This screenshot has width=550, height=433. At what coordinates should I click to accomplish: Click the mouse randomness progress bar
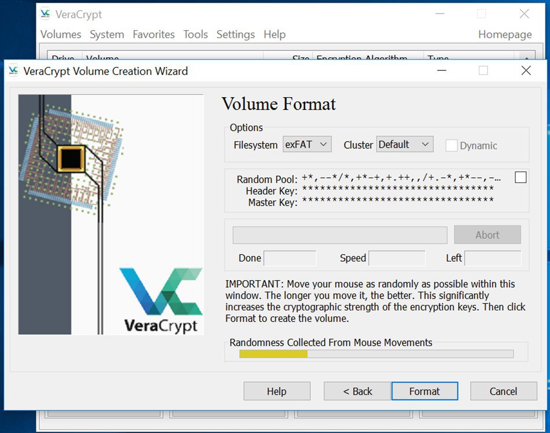click(x=376, y=354)
